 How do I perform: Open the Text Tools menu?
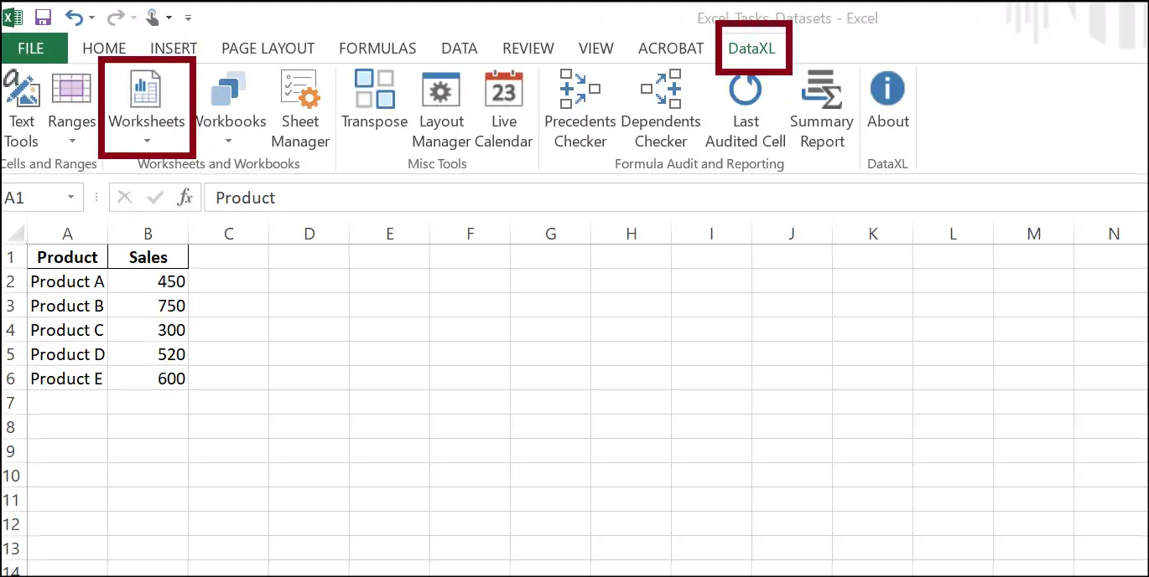point(21,110)
